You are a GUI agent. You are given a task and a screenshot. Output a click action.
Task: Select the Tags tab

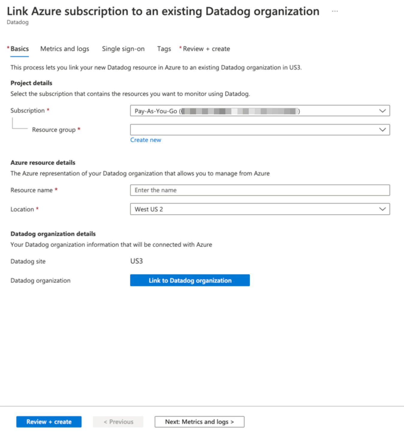click(x=164, y=49)
